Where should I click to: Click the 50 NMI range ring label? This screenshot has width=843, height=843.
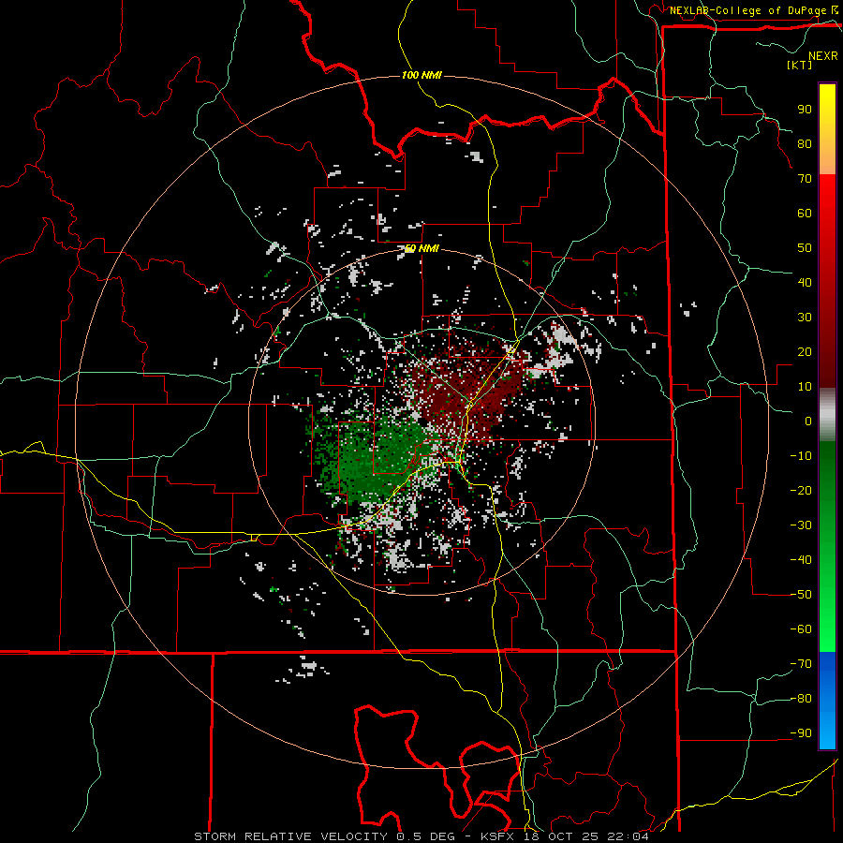click(x=421, y=249)
